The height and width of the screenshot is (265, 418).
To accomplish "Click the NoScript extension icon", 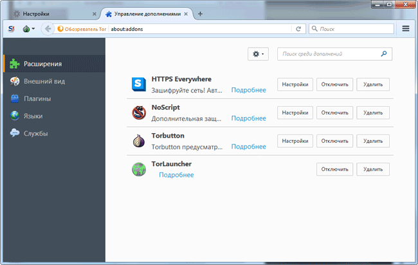I will click(139, 113).
